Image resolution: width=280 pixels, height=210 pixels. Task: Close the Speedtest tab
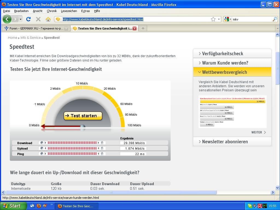[x=135, y=28]
